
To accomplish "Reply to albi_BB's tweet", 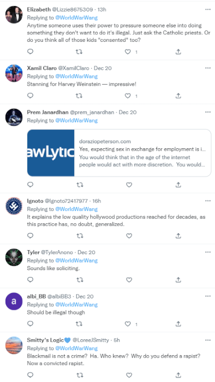I will click(x=30, y=324).
